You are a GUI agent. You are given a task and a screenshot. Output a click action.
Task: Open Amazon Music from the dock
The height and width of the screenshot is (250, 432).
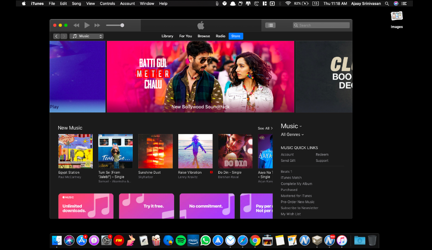pyautogui.click(x=193, y=240)
